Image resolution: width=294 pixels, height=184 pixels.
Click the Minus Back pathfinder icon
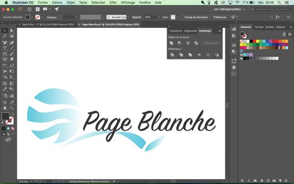pos(217,54)
